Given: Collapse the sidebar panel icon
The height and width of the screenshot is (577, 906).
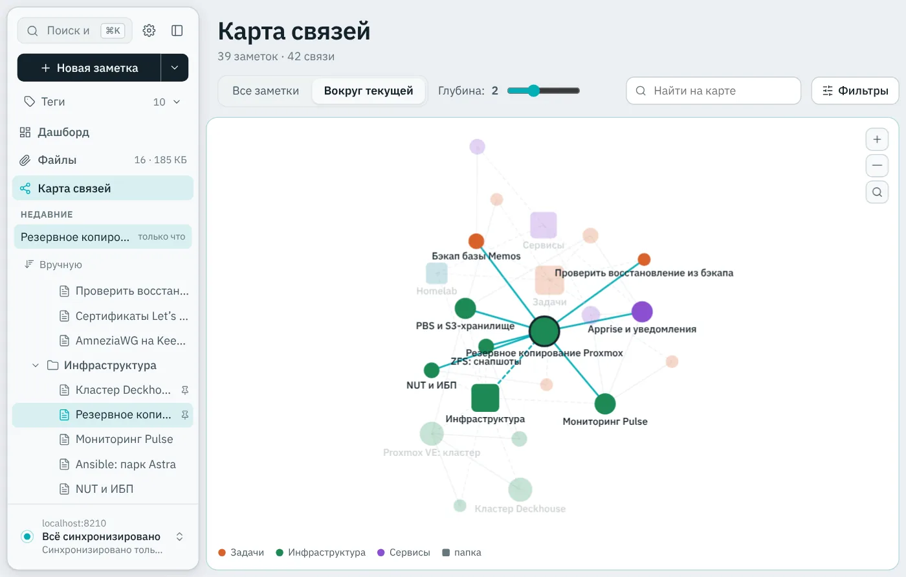Looking at the screenshot, I should [x=177, y=30].
